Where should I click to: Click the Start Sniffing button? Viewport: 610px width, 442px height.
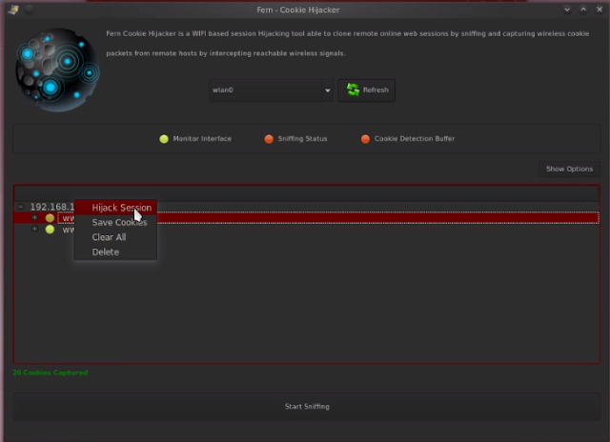click(307, 406)
